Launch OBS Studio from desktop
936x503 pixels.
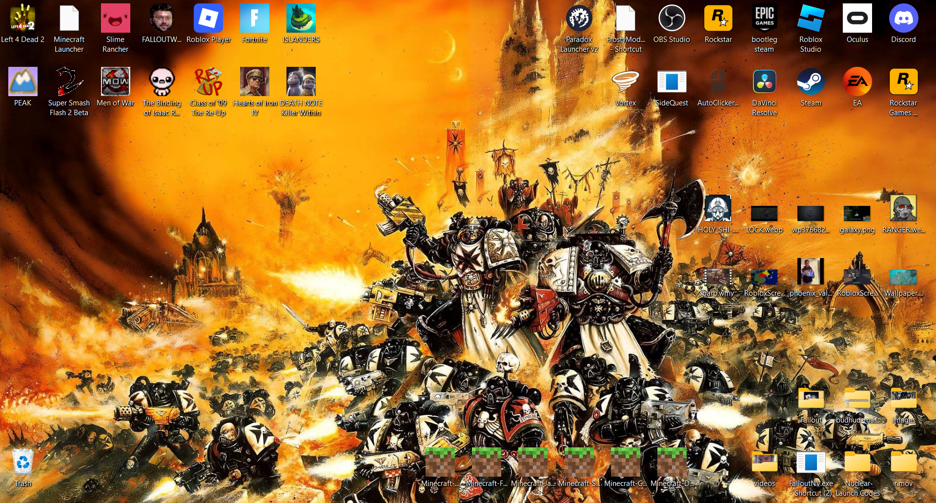click(x=672, y=19)
